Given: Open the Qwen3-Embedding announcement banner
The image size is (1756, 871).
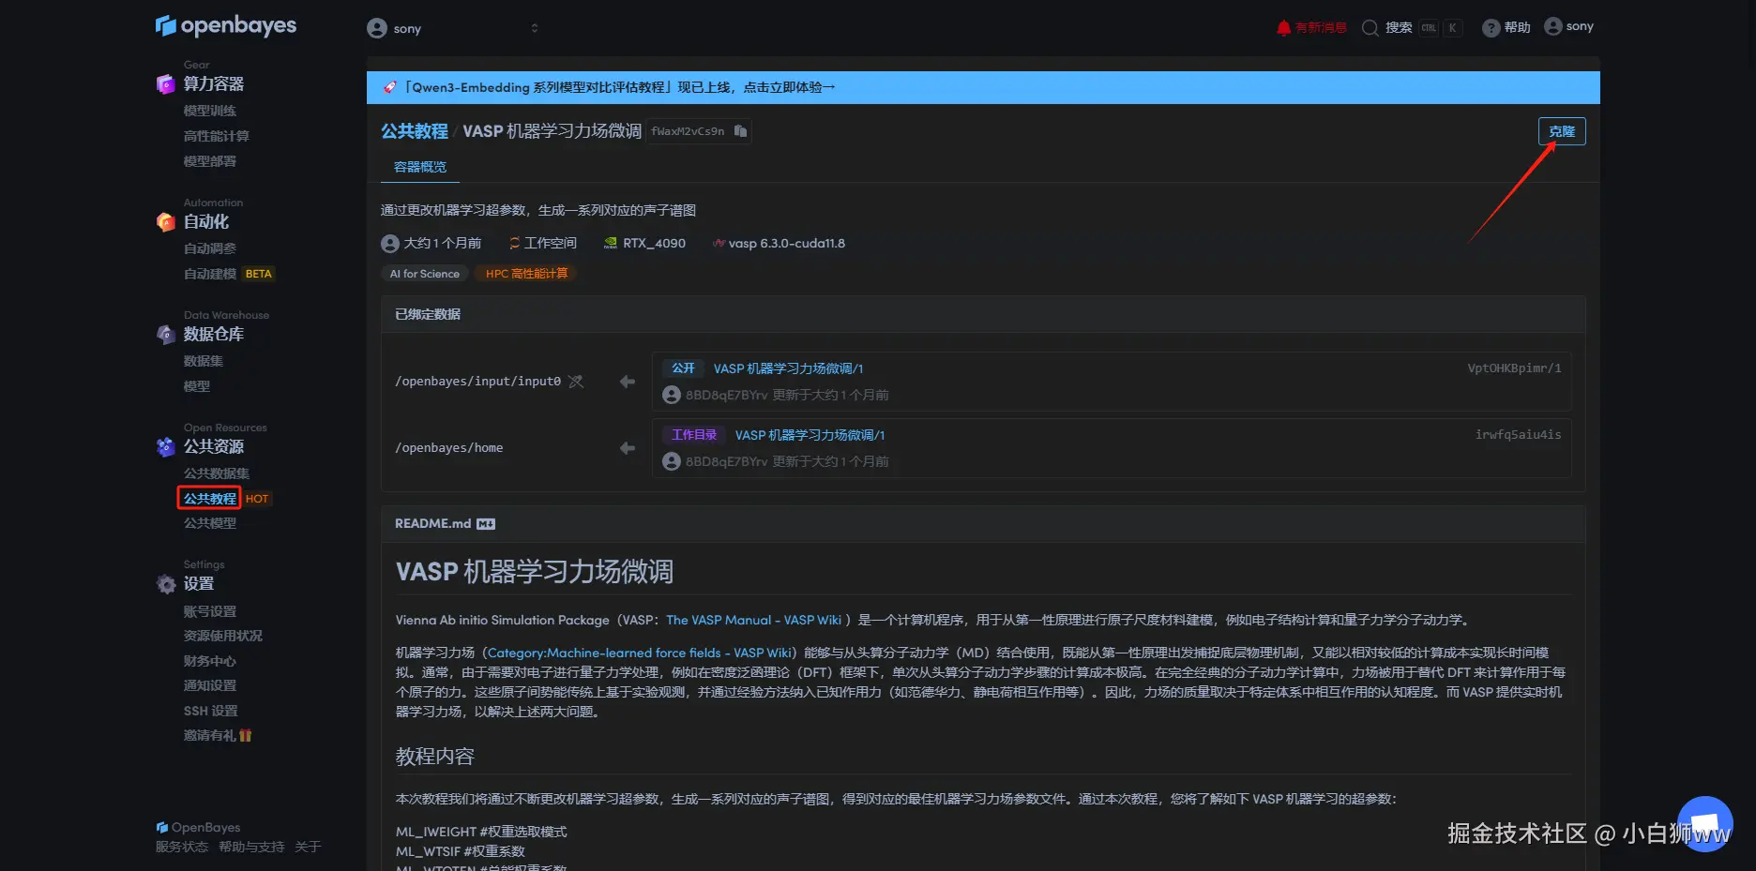Looking at the screenshot, I should 983,87.
